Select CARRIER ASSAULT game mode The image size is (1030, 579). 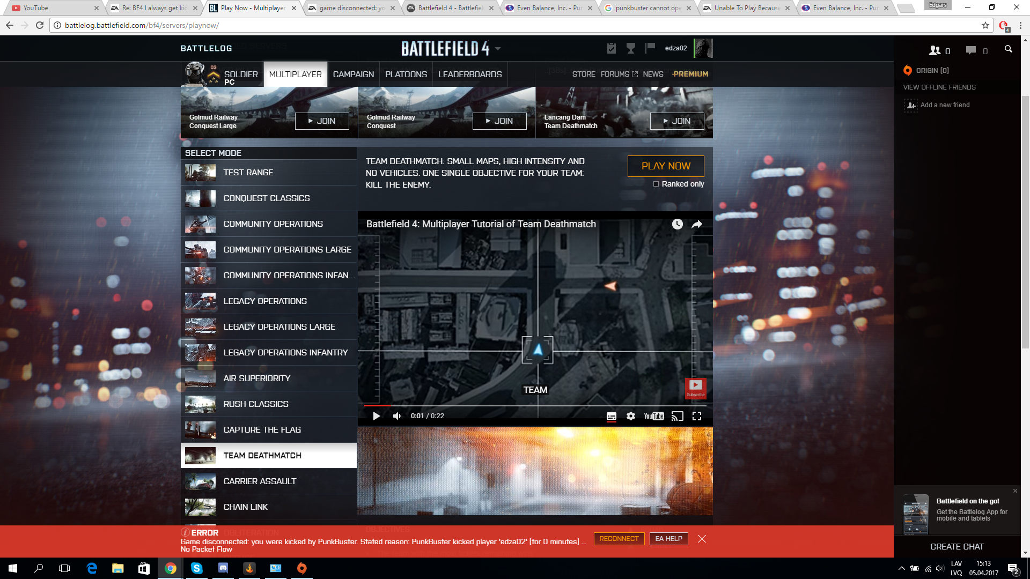tap(260, 481)
